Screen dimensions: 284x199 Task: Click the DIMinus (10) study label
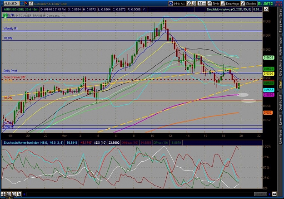point(130,143)
